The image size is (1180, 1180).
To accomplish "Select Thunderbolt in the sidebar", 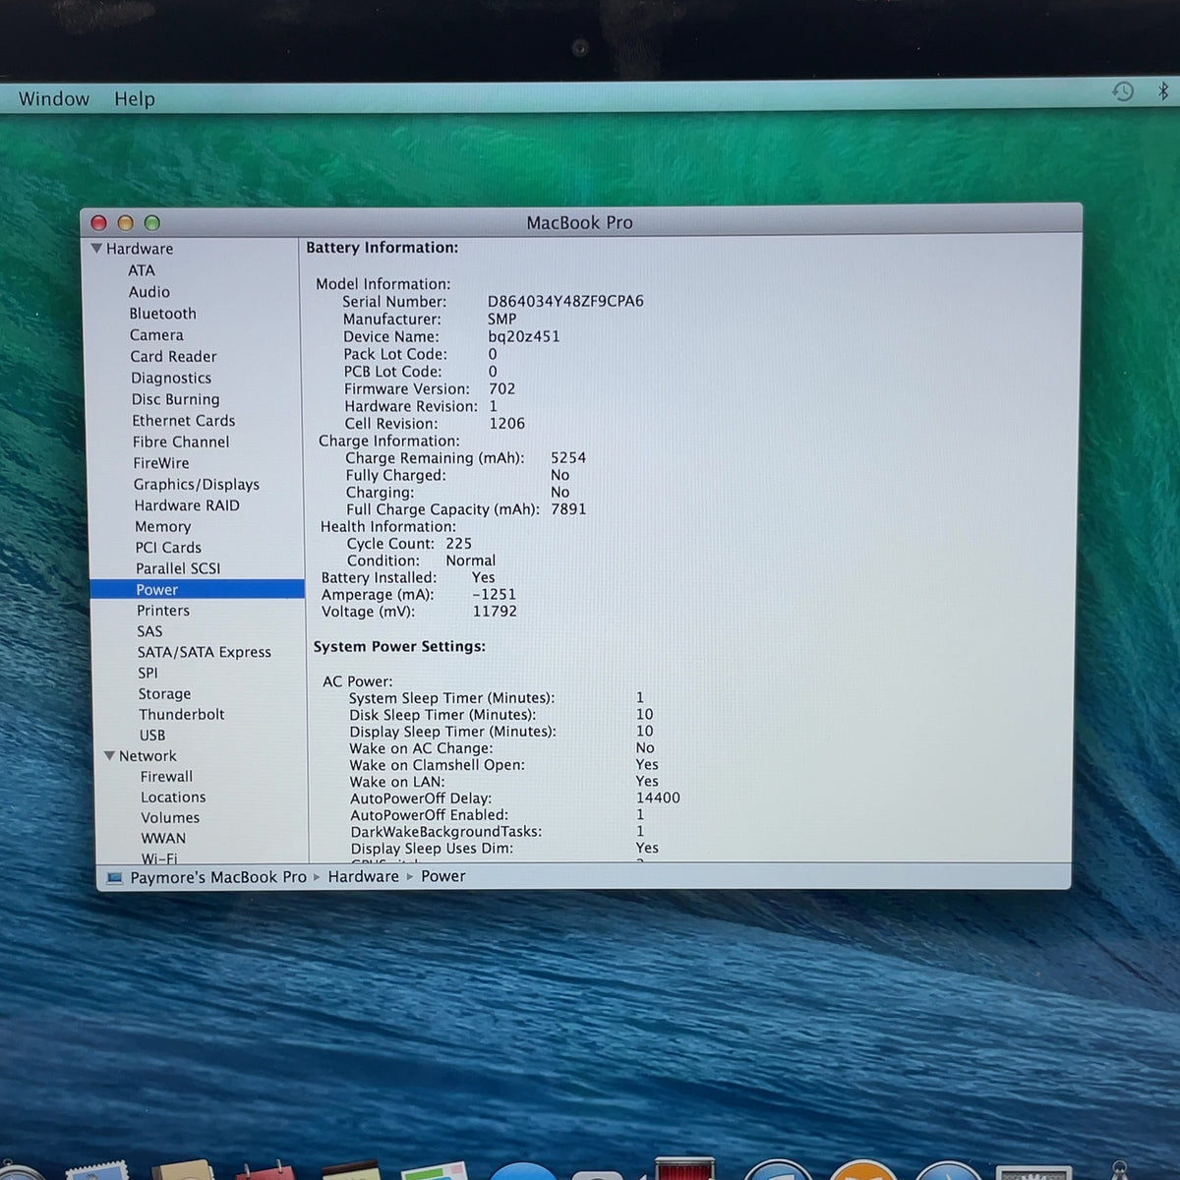I will 182,715.
